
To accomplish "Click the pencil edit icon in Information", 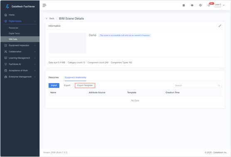I will (x=220, y=26).
